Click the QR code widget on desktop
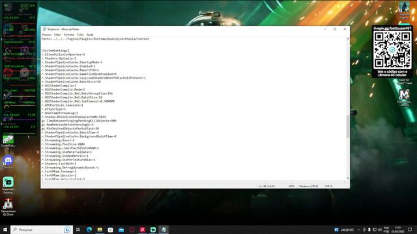The height and width of the screenshot is (234, 417). [392, 51]
